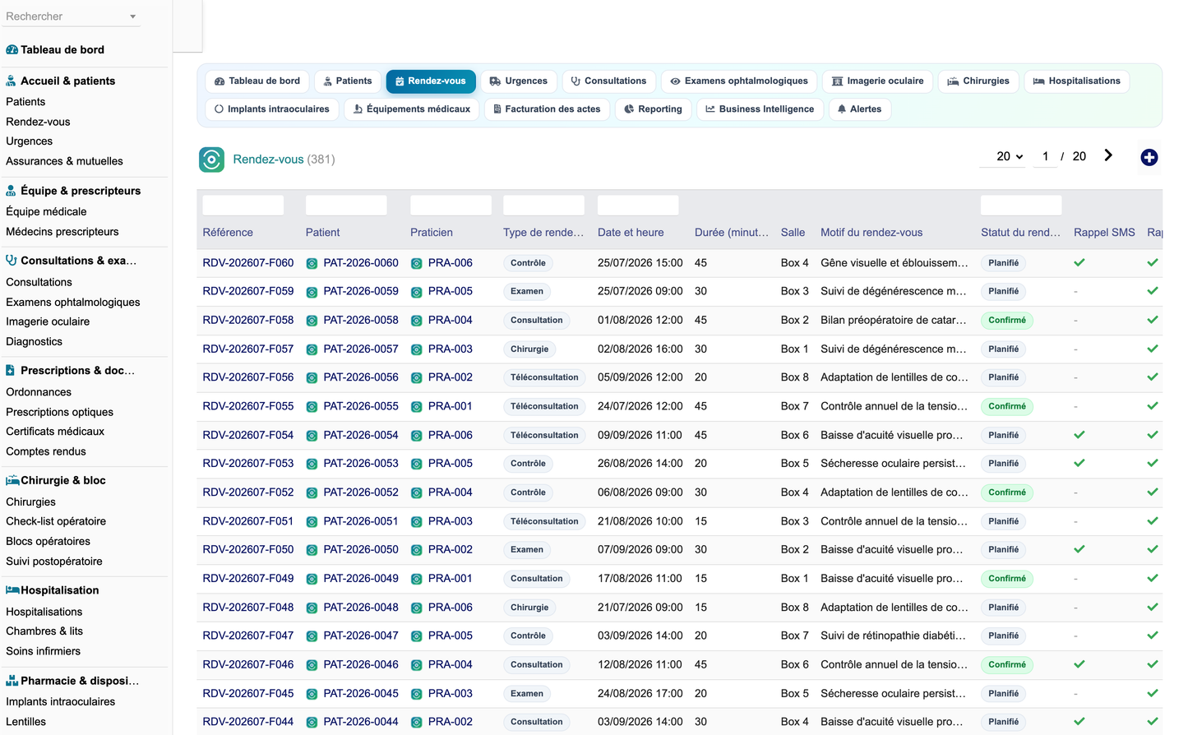Screen dimensions: 1188x735
Task: Click Rappel SMS checkmark for RDV-202607-F050
Action: pyautogui.click(x=1079, y=549)
